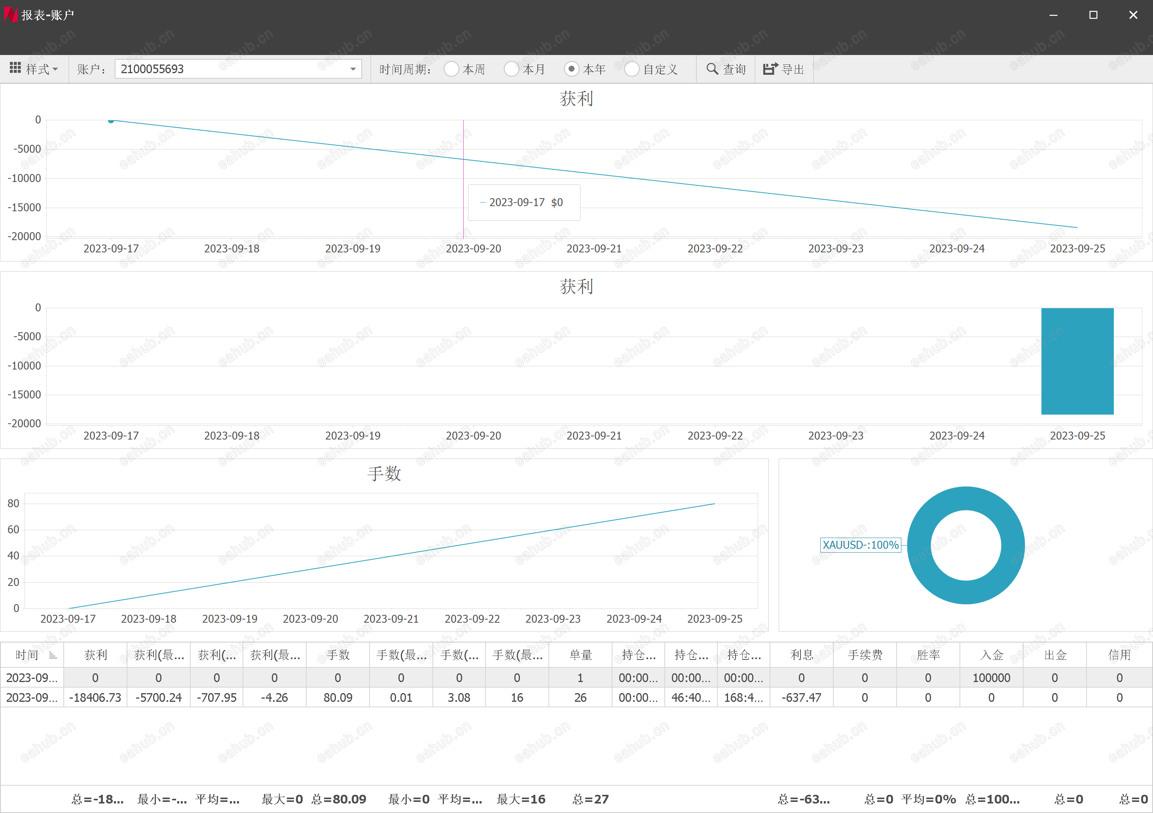
Task: Sort by the 获利 column header
Action: [95, 655]
